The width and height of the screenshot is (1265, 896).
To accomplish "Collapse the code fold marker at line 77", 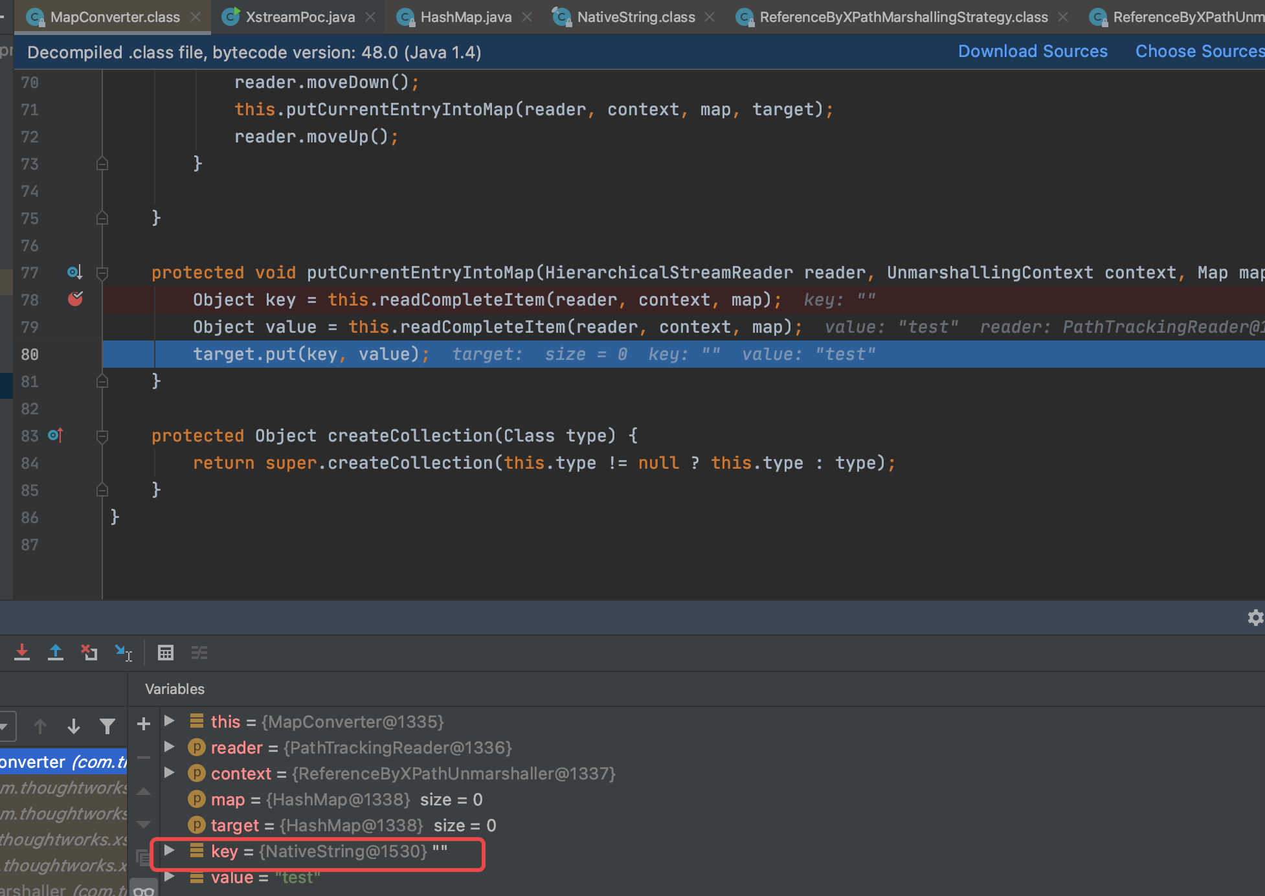I will [x=102, y=273].
